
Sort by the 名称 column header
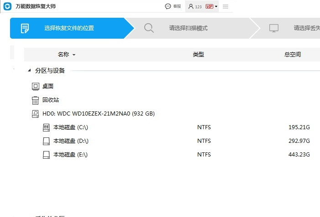click(66, 55)
